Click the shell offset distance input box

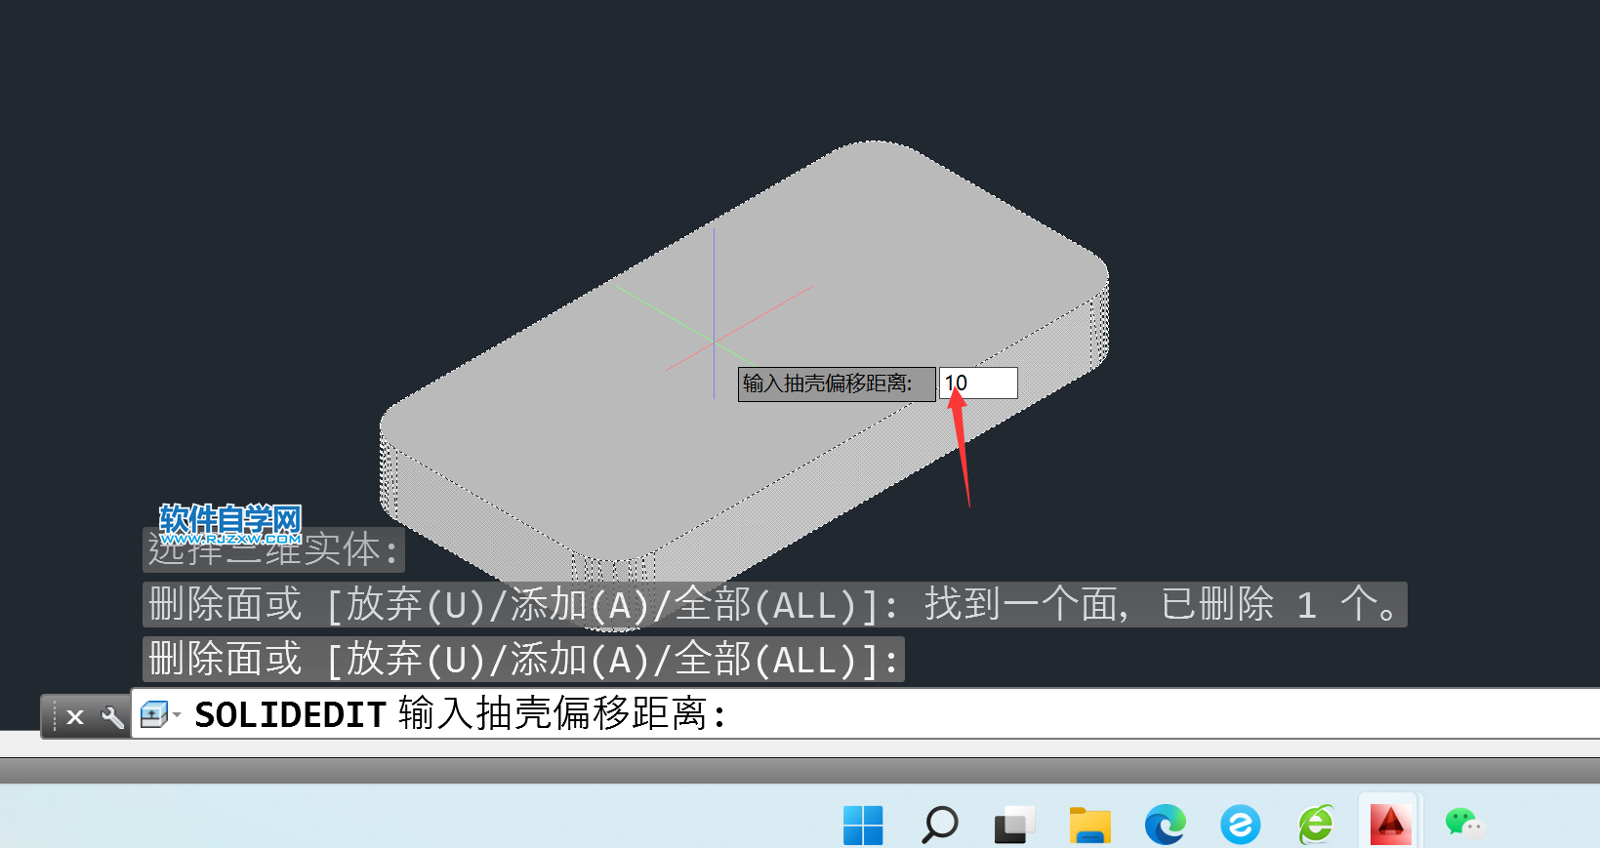pyautogui.click(x=978, y=383)
